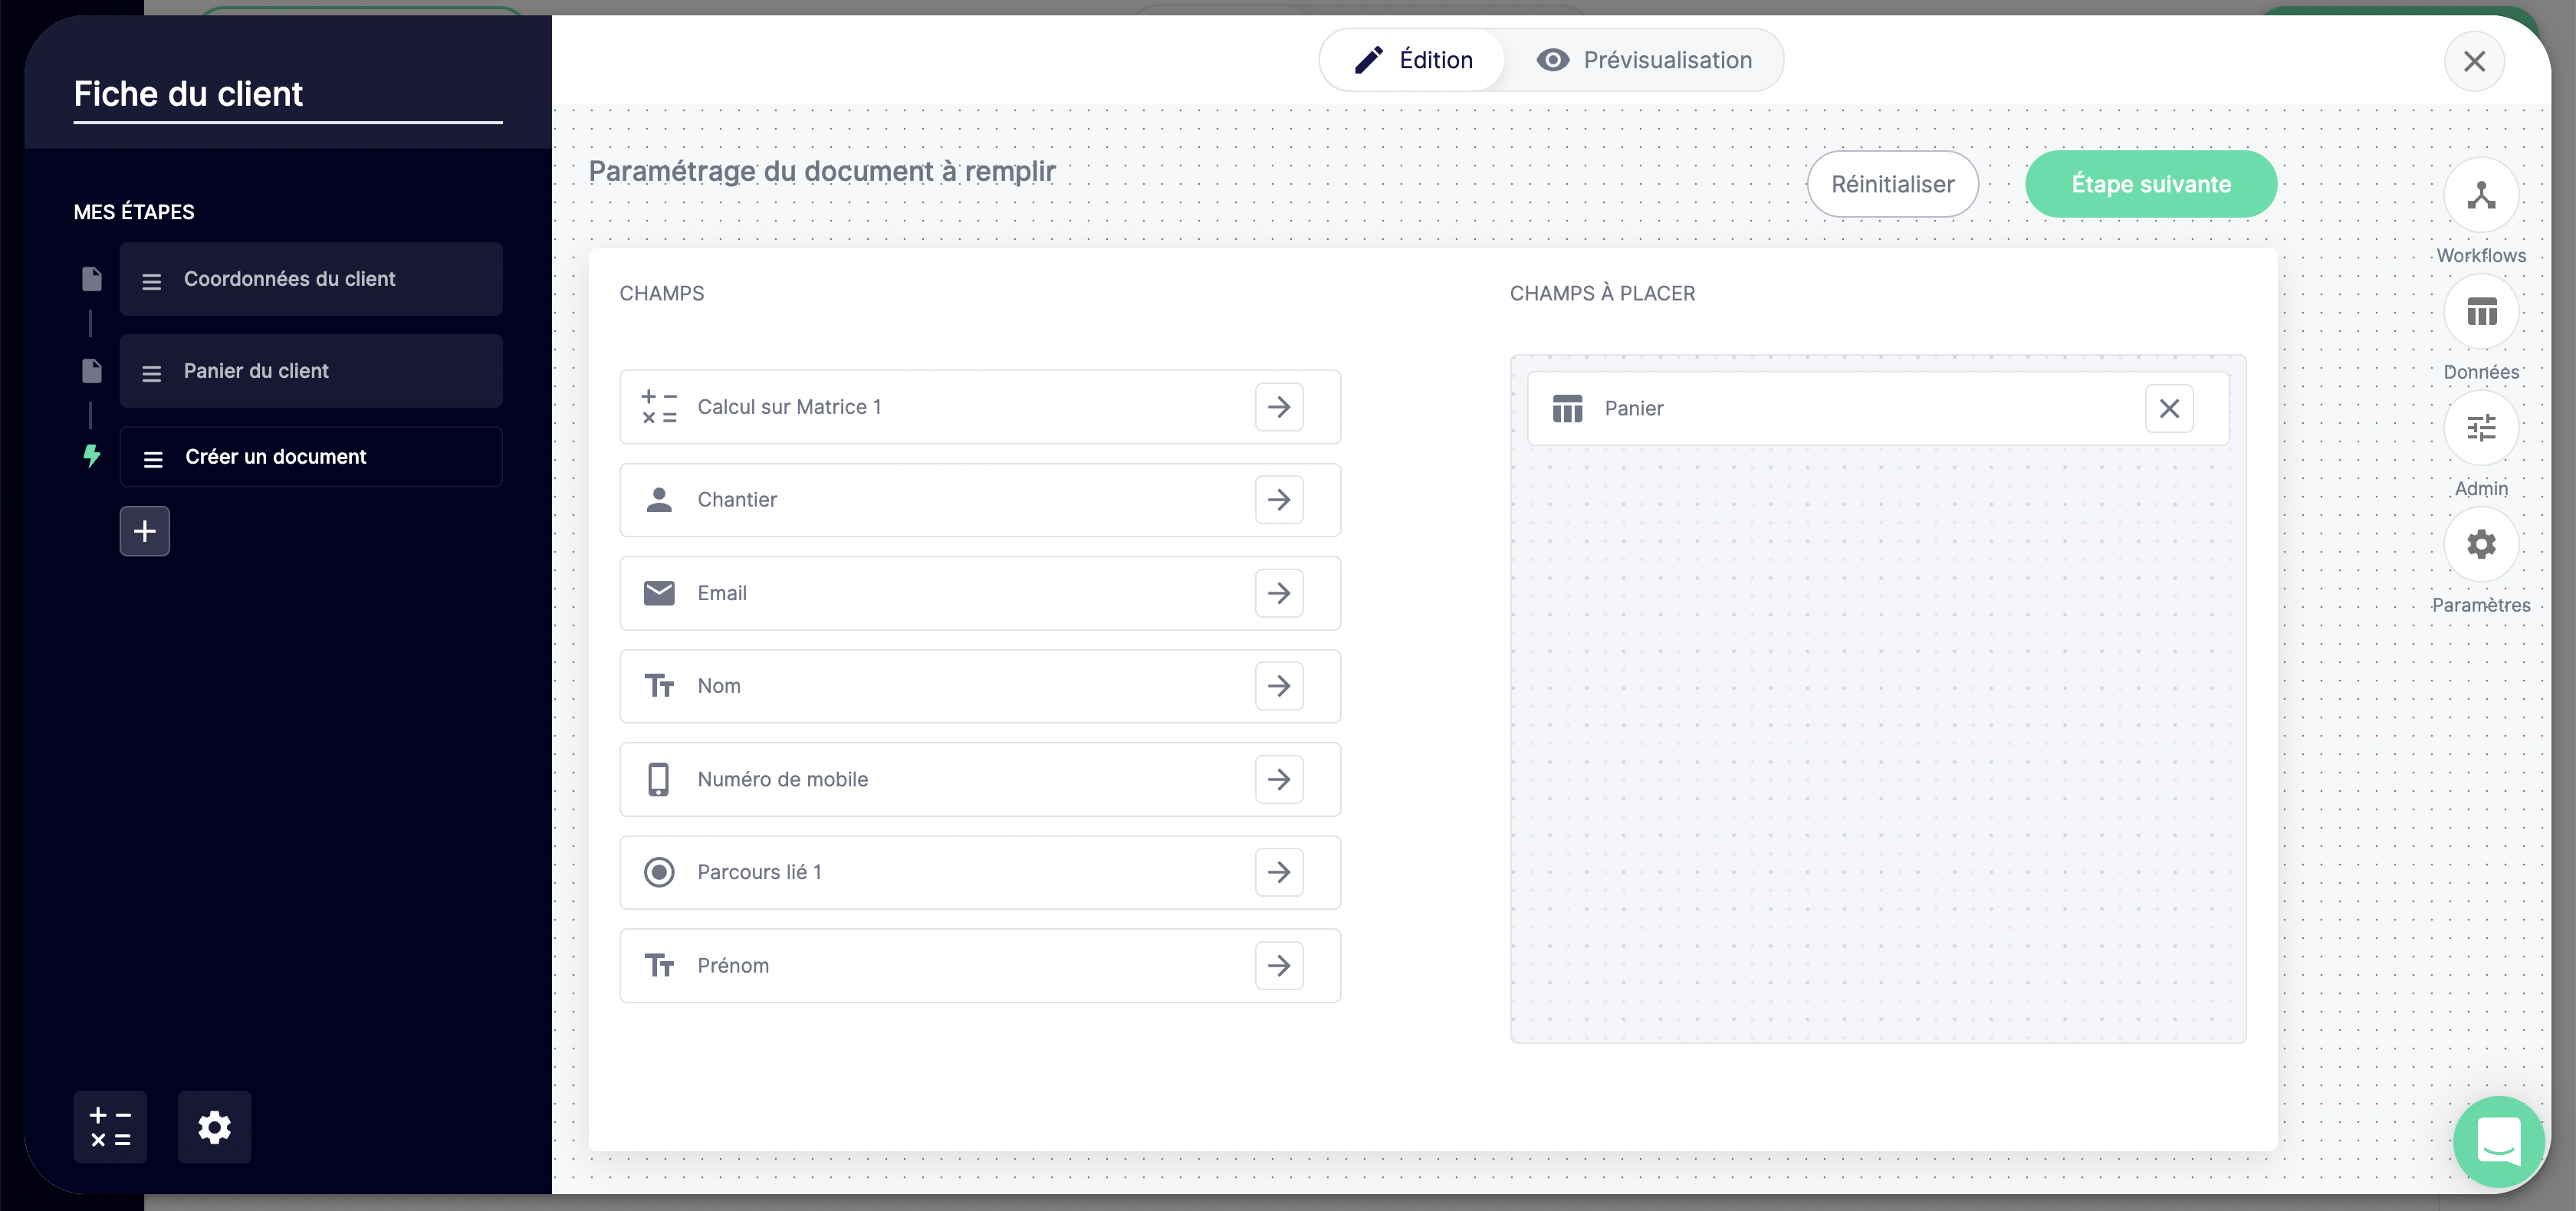This screenshot has width=2576, height=1211.
Task: Open the Admin sliders icon
Action: [2481, 428]
